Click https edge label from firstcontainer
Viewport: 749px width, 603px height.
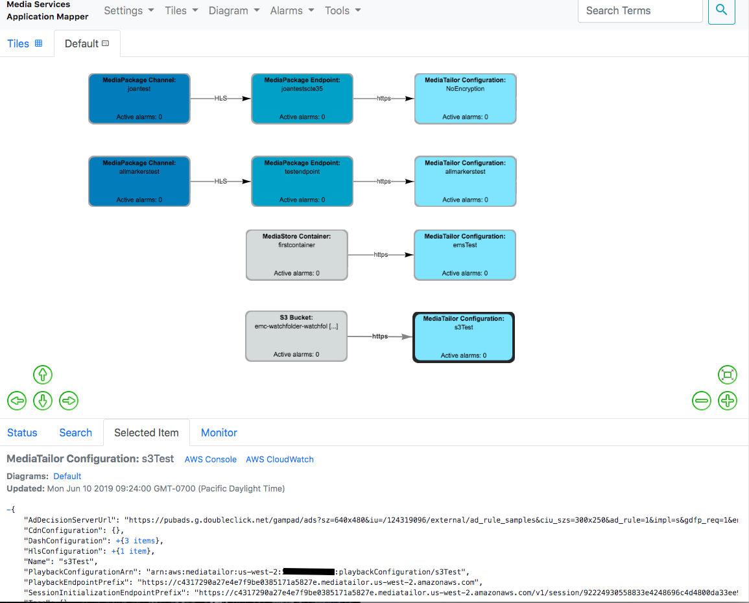pyautogui.click(x=381, y=254)
